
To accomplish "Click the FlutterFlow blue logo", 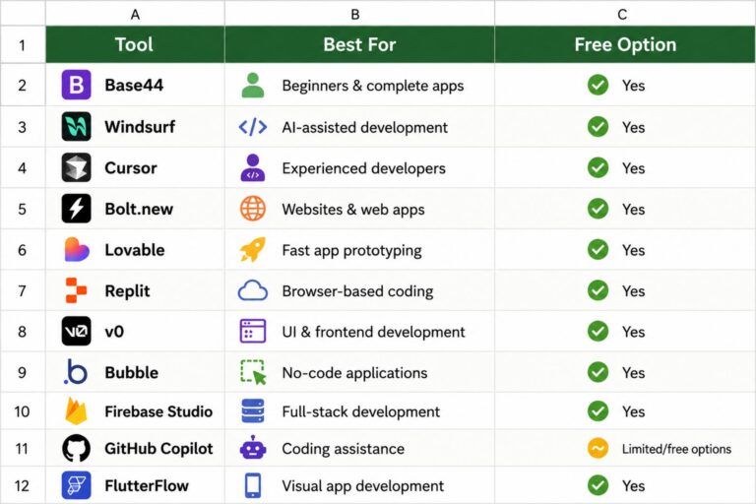I will 76,485.
